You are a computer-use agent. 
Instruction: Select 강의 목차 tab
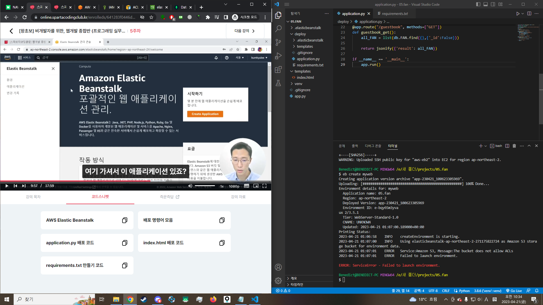click(33, 197)
